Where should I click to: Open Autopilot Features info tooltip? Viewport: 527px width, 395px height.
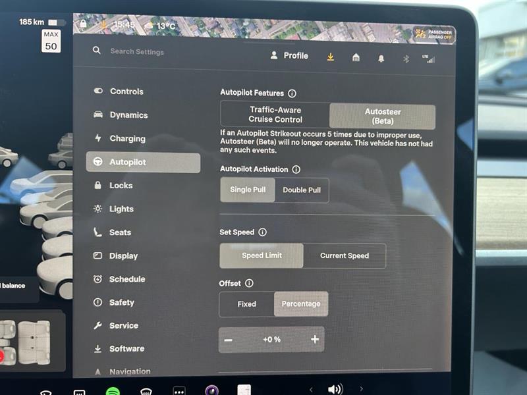(292, 93)
